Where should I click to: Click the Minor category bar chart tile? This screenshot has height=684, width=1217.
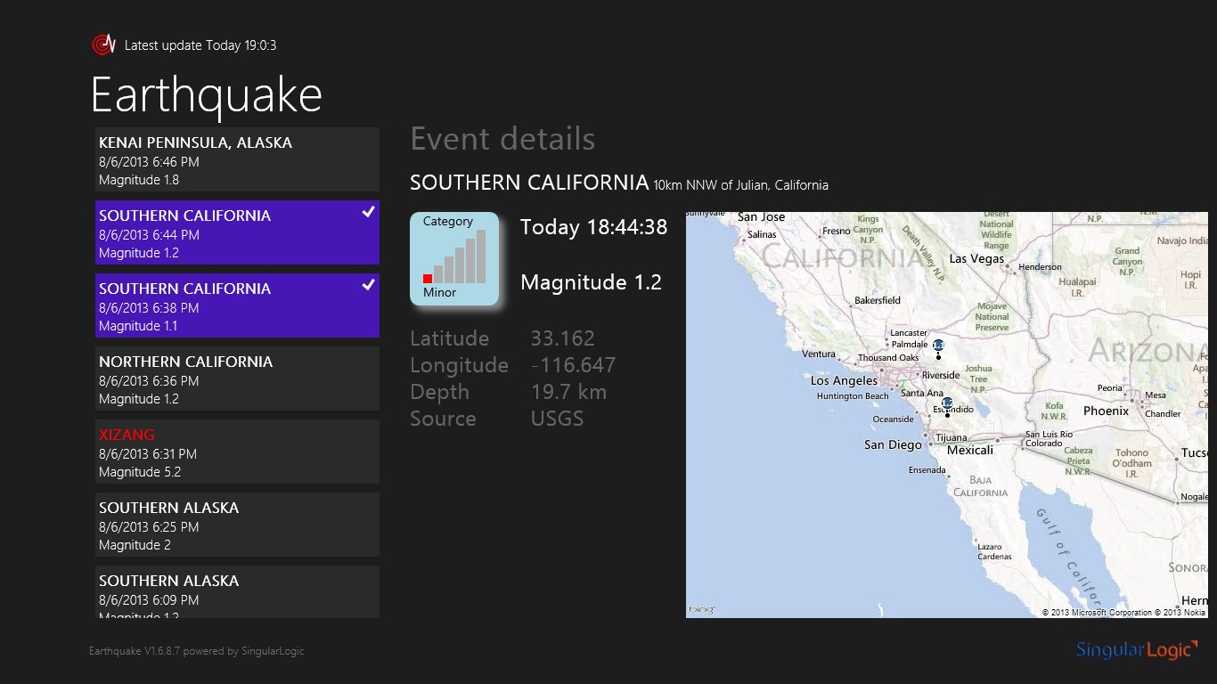click(x=454, y=258)
